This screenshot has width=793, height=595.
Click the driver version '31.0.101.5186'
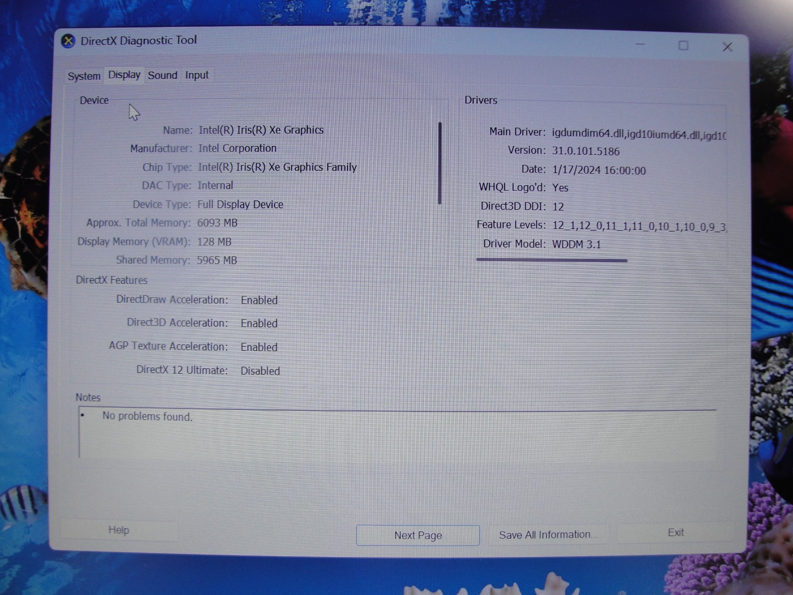(x=586, y=151)
